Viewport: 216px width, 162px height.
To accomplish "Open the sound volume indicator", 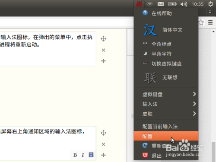I will pyautogui.click(x=184, y=4).
